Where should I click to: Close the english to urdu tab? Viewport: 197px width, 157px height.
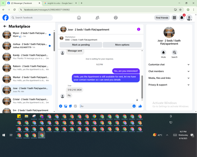click(76, 3)
